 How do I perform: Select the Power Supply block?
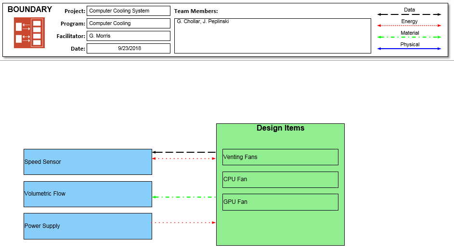tap(88, 226)
